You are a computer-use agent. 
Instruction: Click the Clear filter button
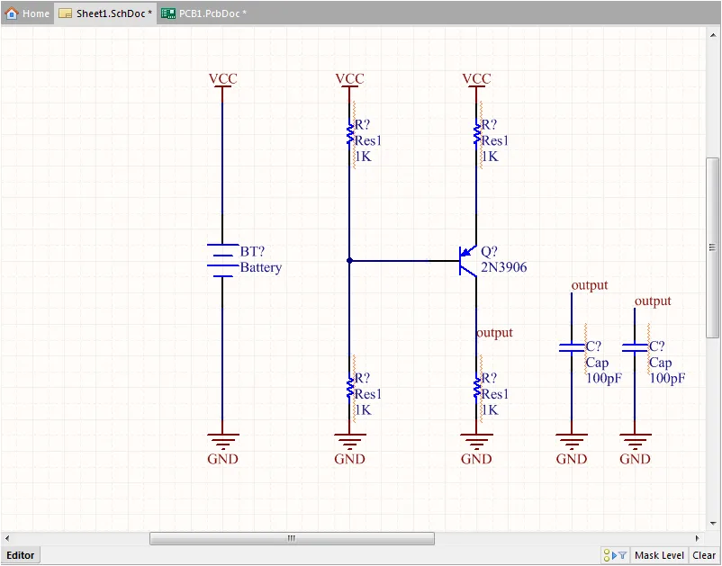pyautogui.click(x=704, y=555)
